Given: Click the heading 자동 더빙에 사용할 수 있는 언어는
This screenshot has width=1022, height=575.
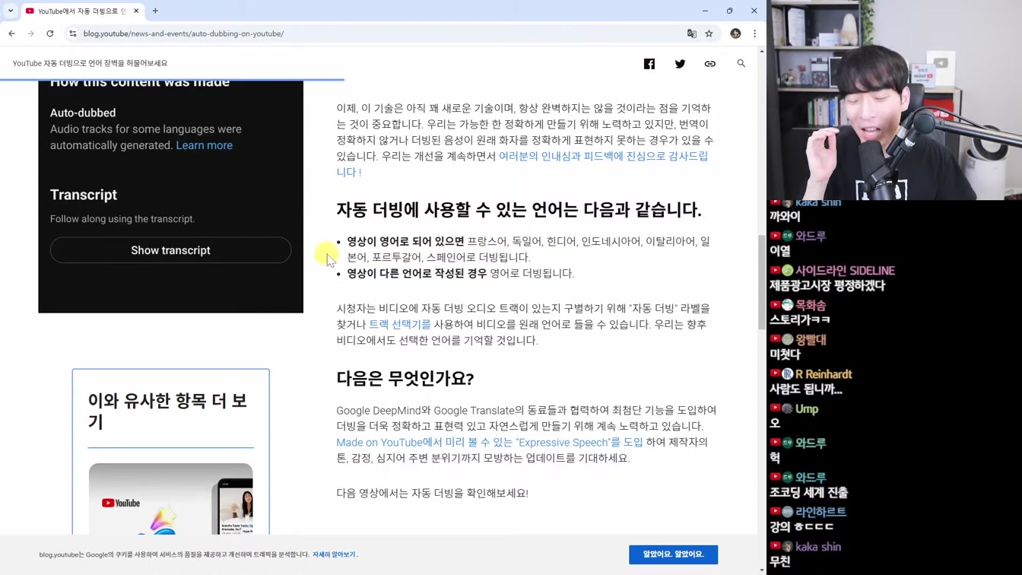Looking at the screenshot, I should [519, 209].
